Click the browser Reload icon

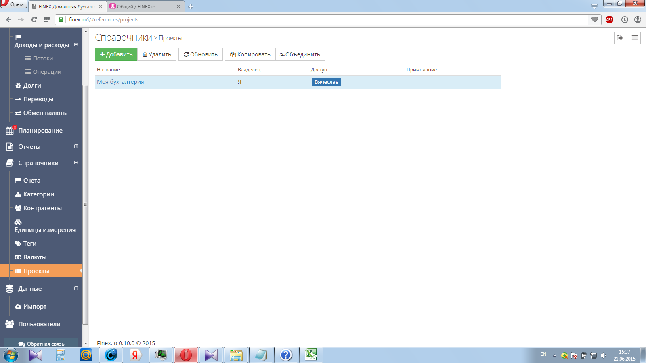tap(34, 19)
